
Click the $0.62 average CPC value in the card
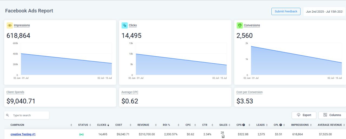(130, 101)
